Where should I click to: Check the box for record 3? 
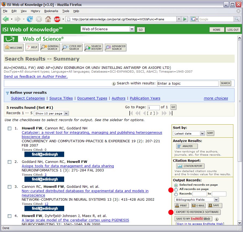point(9,187)
